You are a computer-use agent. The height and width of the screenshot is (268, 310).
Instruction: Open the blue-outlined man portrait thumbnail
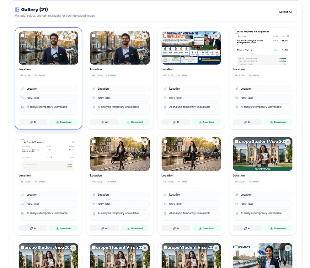coord(48,48)
